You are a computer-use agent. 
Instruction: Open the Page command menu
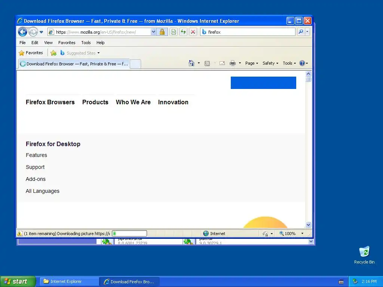point(252,63)
